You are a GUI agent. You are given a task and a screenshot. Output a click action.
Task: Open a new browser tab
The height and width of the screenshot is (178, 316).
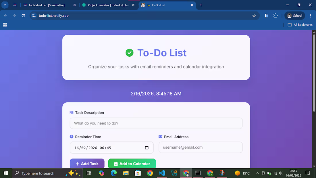coord(201,5)
